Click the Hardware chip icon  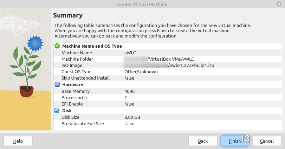click(x=57, y=84)
